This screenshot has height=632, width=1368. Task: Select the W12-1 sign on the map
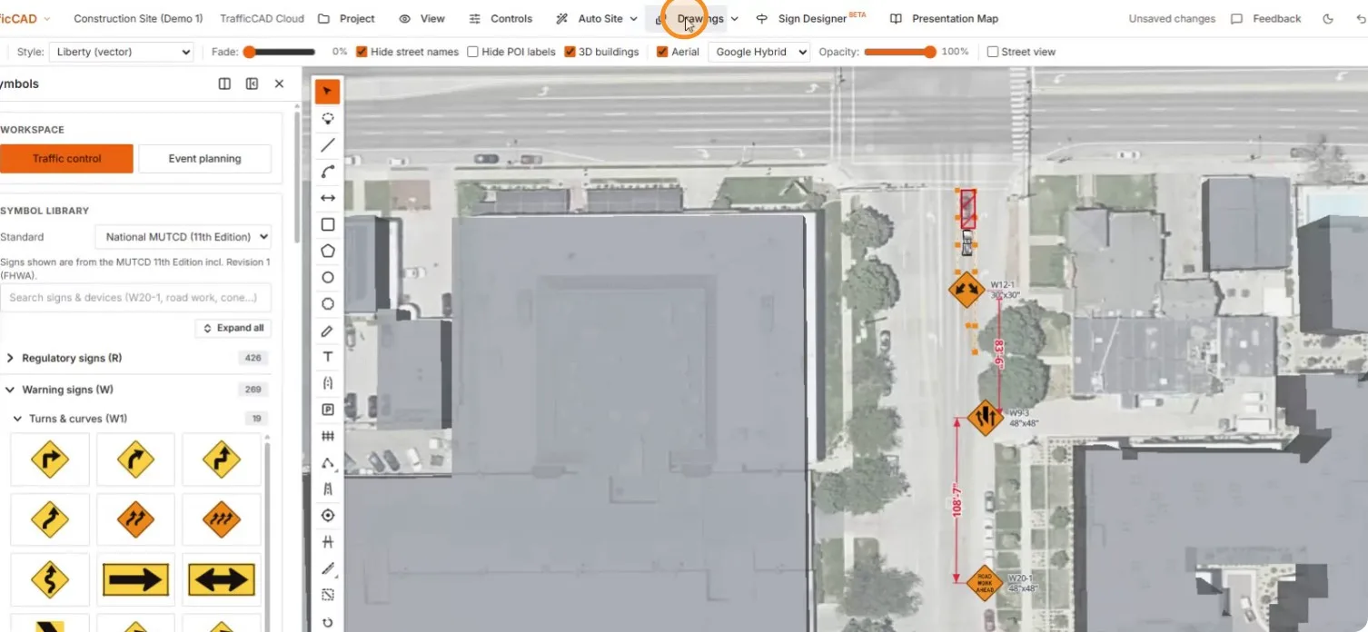[967, 291]
